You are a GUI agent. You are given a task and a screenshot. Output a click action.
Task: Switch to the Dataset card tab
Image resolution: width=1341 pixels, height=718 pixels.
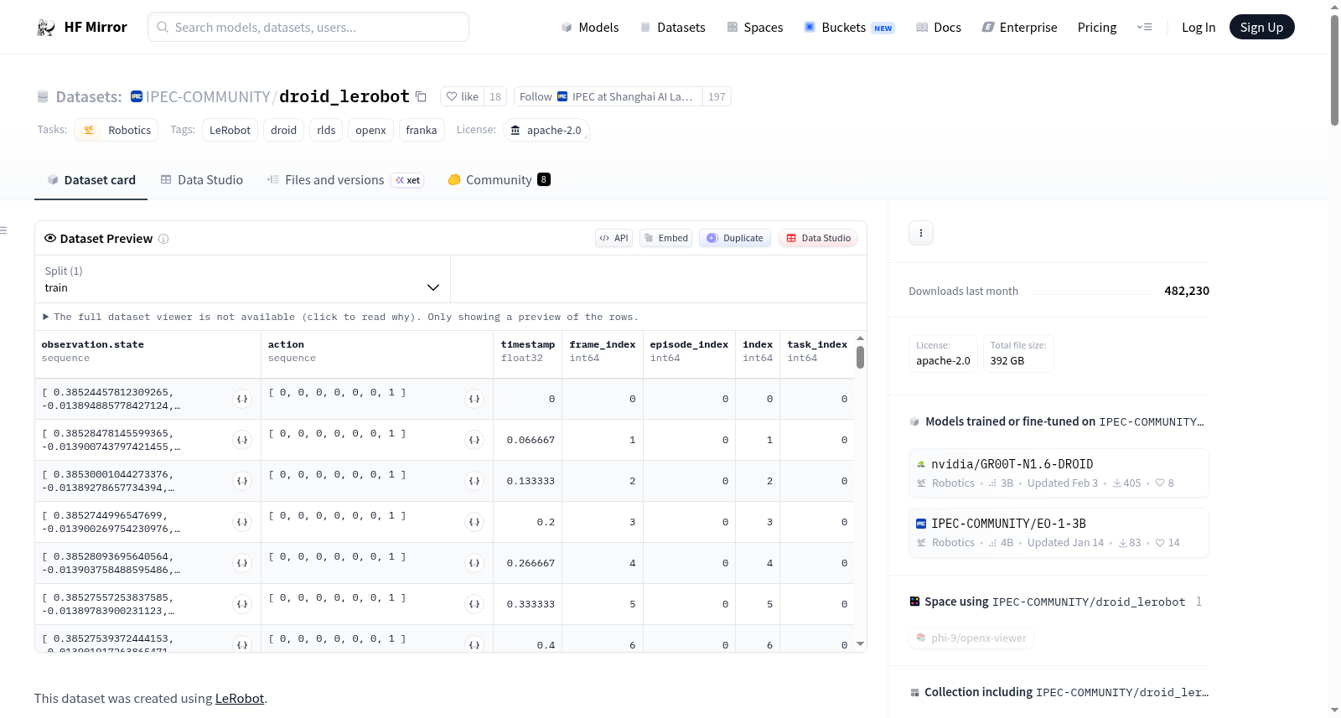91,180
